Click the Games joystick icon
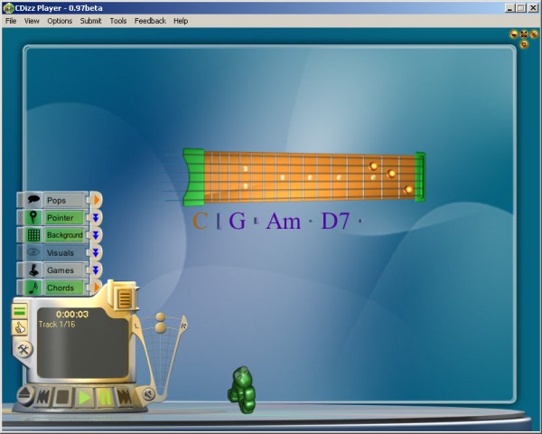Viewport: 542px width, 434px height. tap(33, 270)
